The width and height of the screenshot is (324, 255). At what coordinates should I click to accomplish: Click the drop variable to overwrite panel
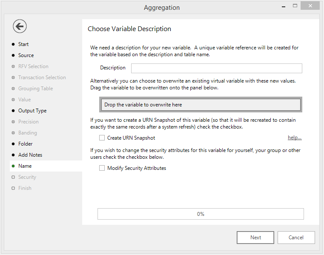201,105
